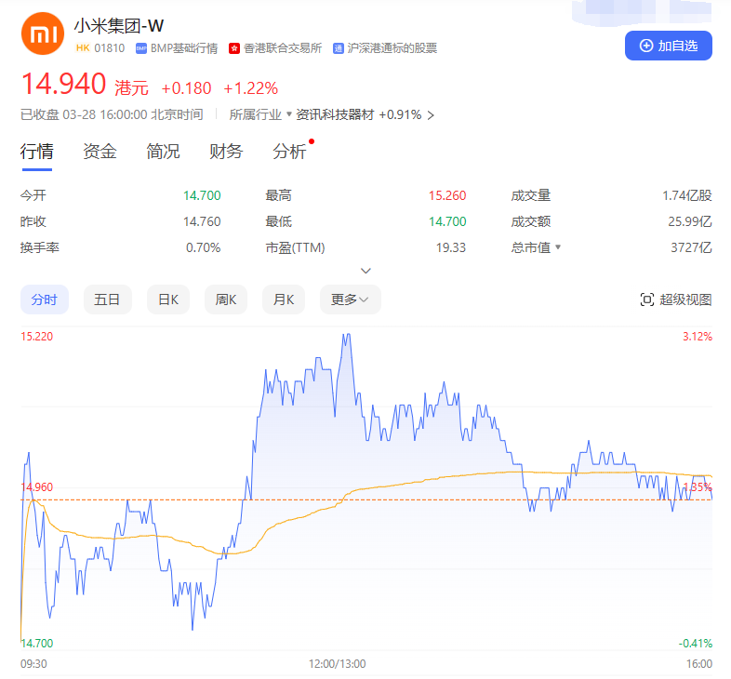
Task: Expand more quote details chevron
Action: click(x=366, y=271)
